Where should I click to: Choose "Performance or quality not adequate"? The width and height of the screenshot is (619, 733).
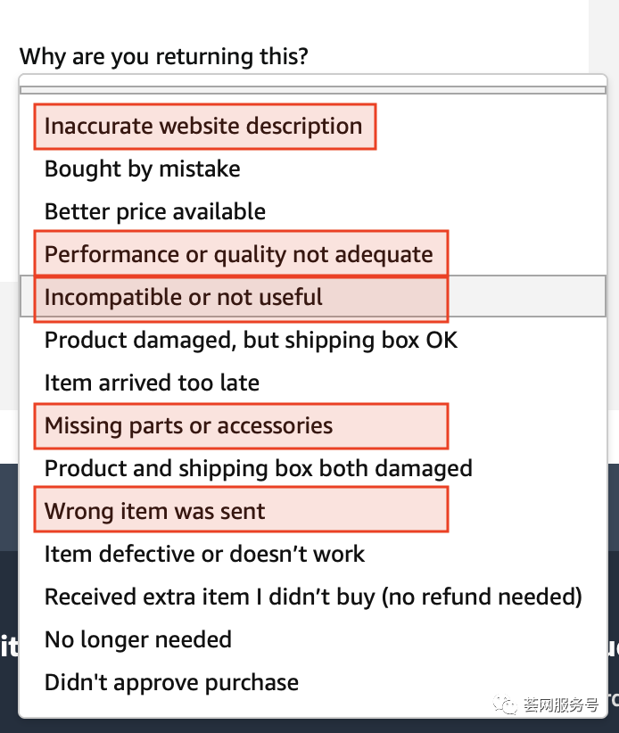click(x=239, y=254)
